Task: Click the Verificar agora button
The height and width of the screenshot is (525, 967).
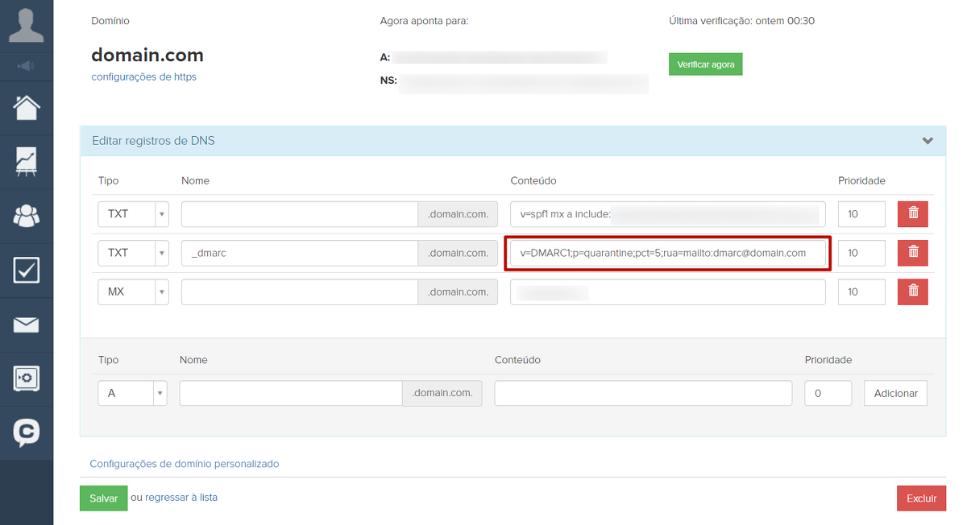Action: [705, 64]
